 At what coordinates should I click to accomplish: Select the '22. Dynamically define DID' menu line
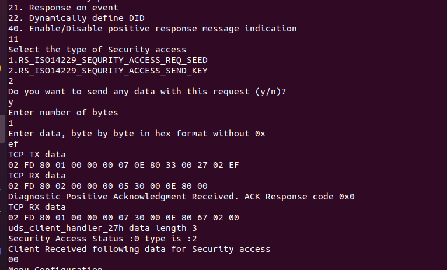point(76,18)
